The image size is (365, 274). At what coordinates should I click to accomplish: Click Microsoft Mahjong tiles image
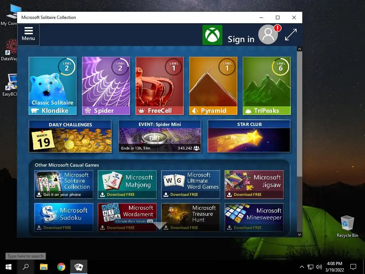click(112, 181)
